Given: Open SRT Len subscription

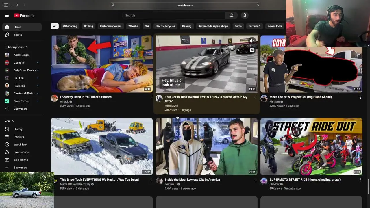Looking at the screenshot, I should [x=22, y=78].
